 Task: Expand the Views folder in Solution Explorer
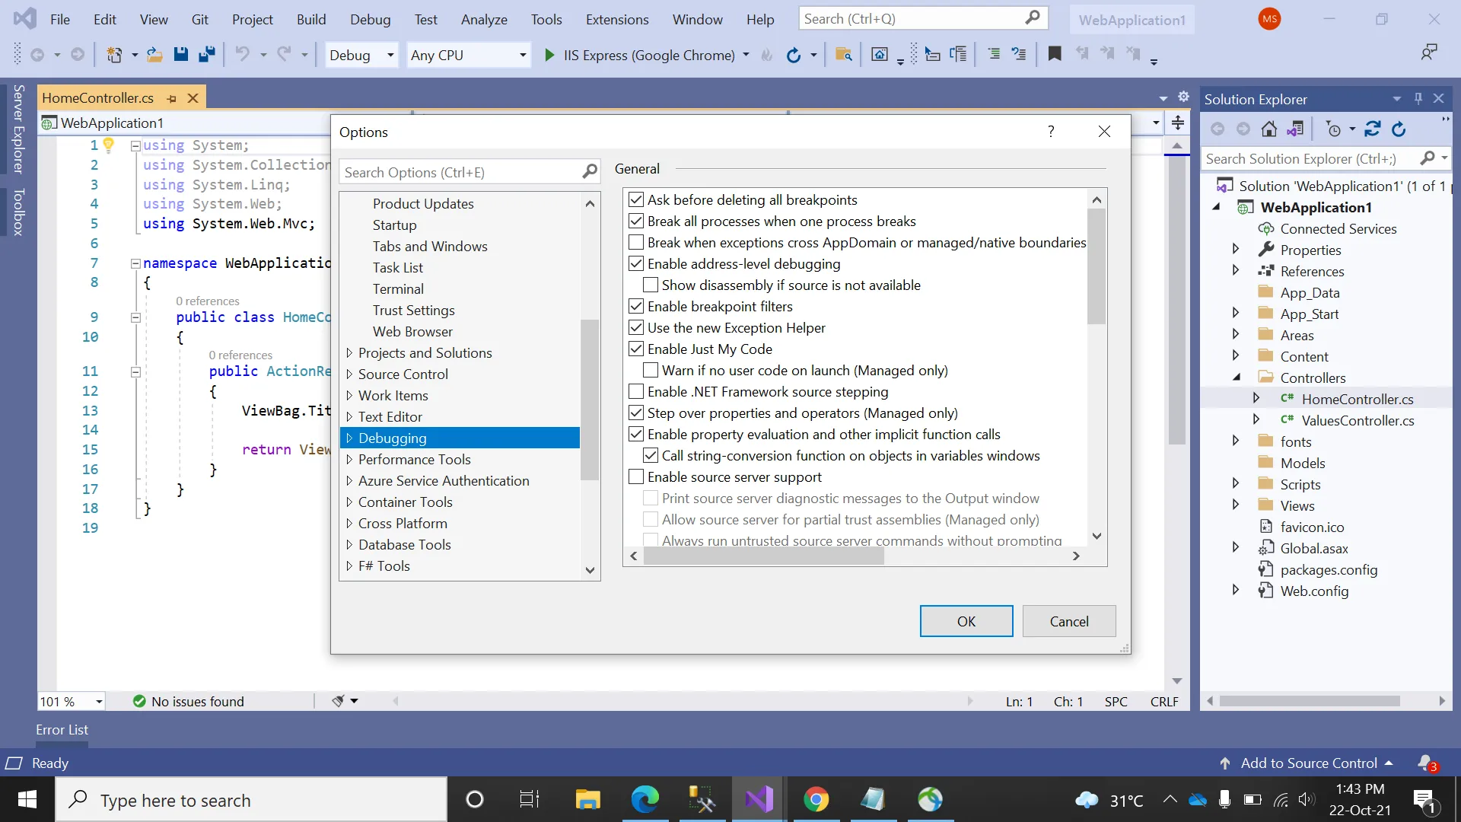pos(1236,505)
